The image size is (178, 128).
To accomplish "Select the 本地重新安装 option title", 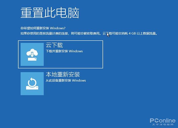I will tap(63, 74).
